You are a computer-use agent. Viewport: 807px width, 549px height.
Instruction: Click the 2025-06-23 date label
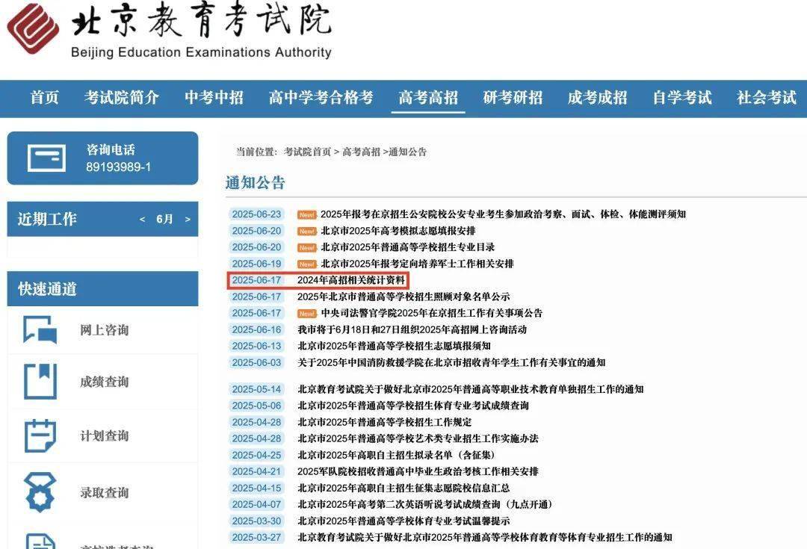point(256,214)
